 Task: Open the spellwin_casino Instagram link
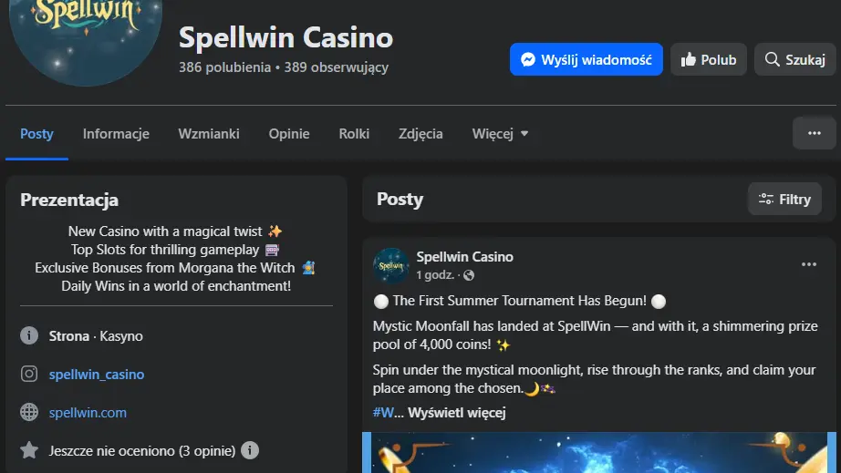[97, 374]
